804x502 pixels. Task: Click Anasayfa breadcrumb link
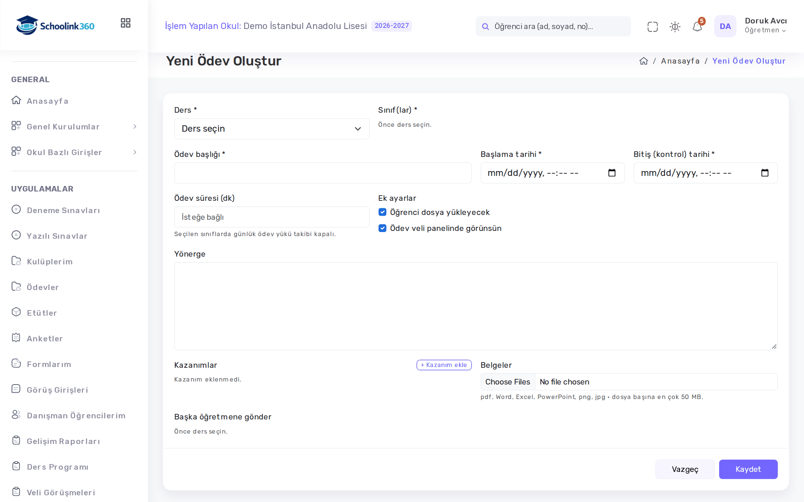point(680,61)
